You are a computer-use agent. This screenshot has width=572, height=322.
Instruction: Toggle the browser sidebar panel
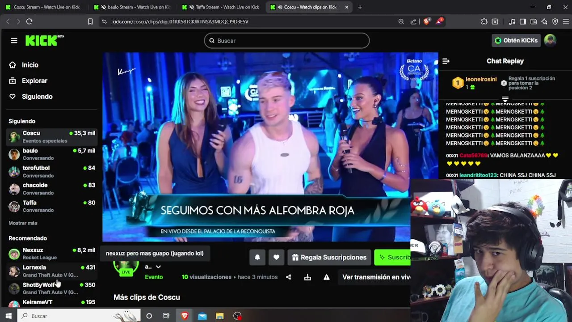[523, 21]
